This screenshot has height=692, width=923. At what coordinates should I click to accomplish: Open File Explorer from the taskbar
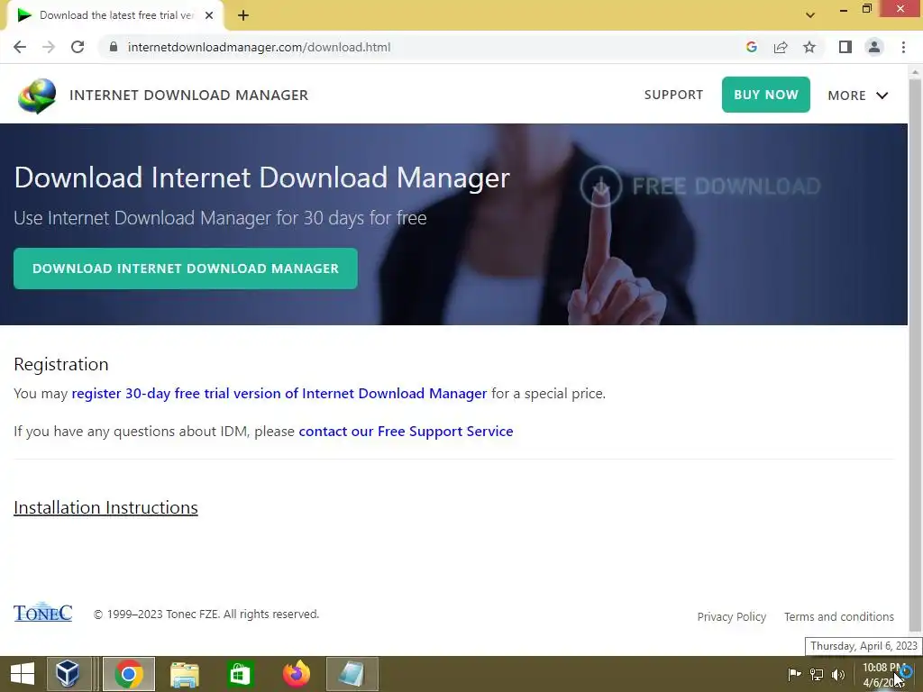[185, 674]
